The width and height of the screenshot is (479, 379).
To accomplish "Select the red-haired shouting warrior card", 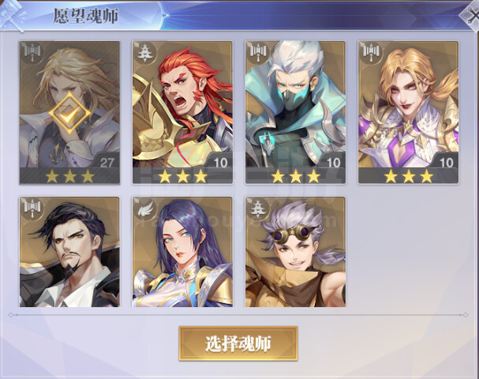I will coord(182,112).
